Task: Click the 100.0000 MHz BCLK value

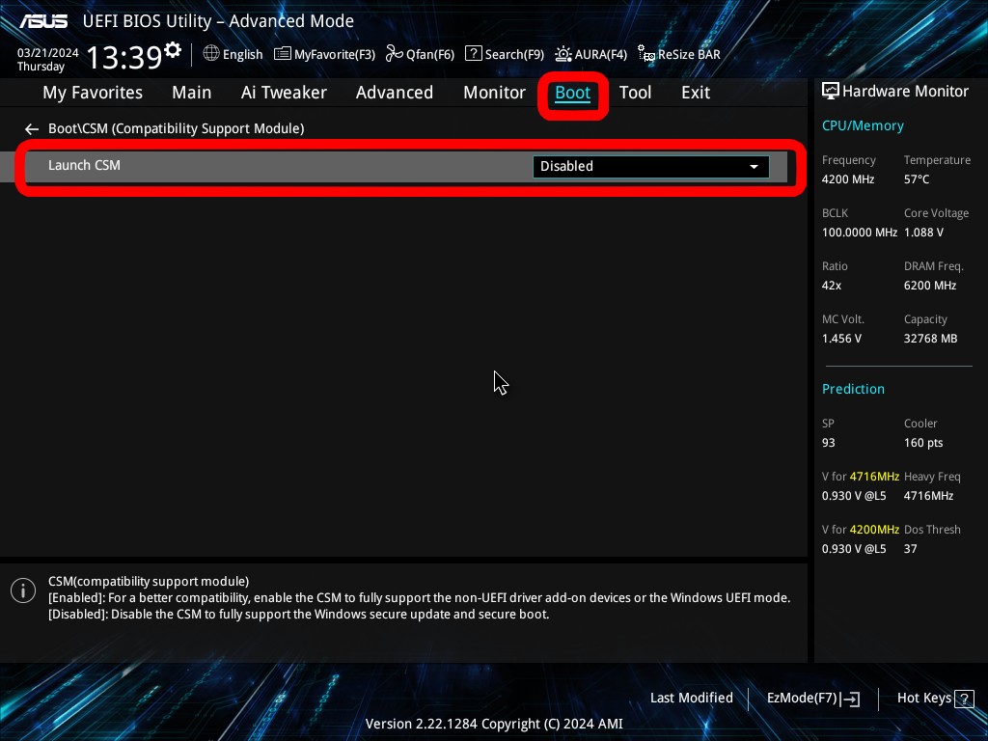Action: pyautogui.click(x=860, y=233)
